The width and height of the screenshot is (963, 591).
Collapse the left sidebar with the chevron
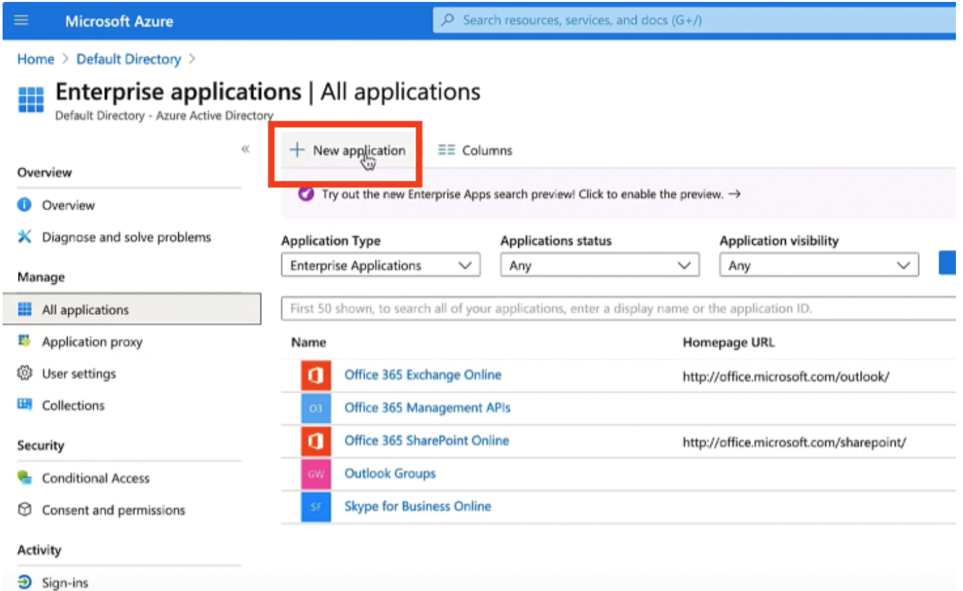coord(246,148)
